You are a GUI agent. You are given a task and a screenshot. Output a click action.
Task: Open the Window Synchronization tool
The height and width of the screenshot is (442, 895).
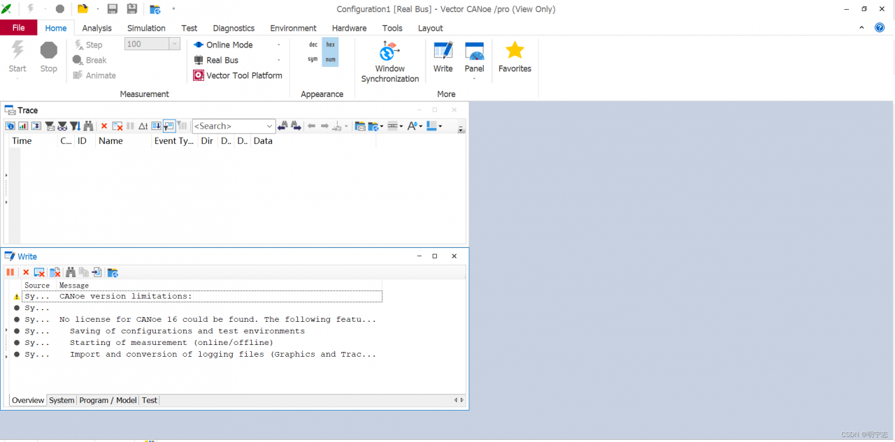click(389, 62)
